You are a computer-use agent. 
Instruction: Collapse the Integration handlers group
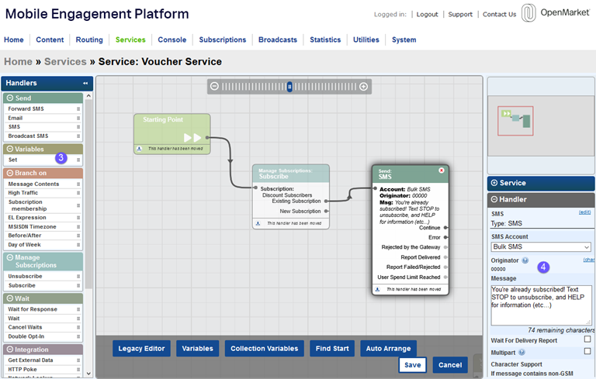(x=10, y=350)
